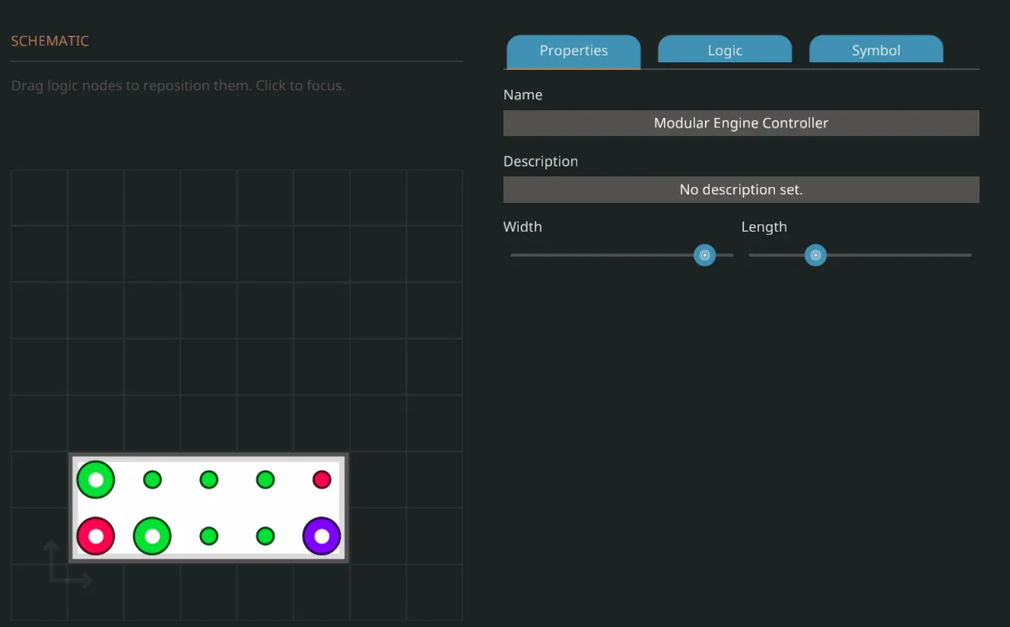Click the Length slider handle
Screen dimensions: 1010x627
tap(815, 255)
